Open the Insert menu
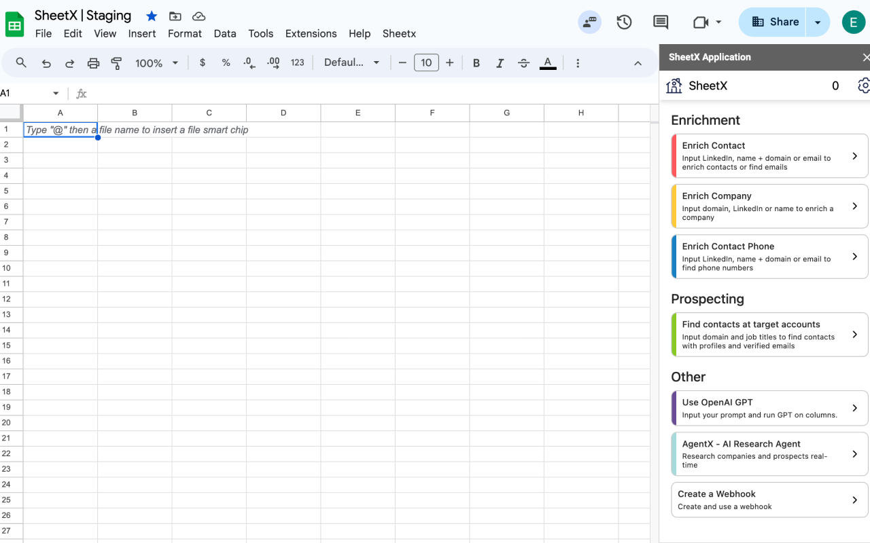Screen dimensions: 870x543 [142, 33]
